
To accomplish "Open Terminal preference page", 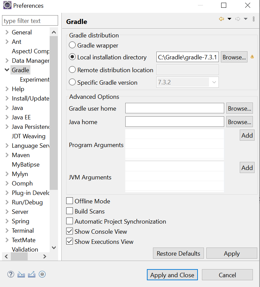I will [23, 231].
